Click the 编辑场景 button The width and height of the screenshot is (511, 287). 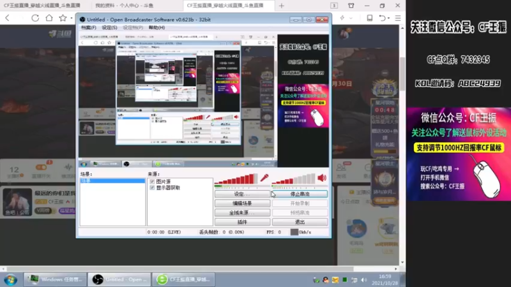[242, 203]
